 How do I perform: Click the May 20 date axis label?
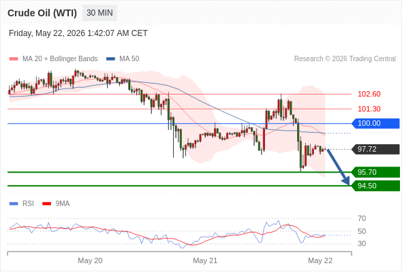[90, 260]
